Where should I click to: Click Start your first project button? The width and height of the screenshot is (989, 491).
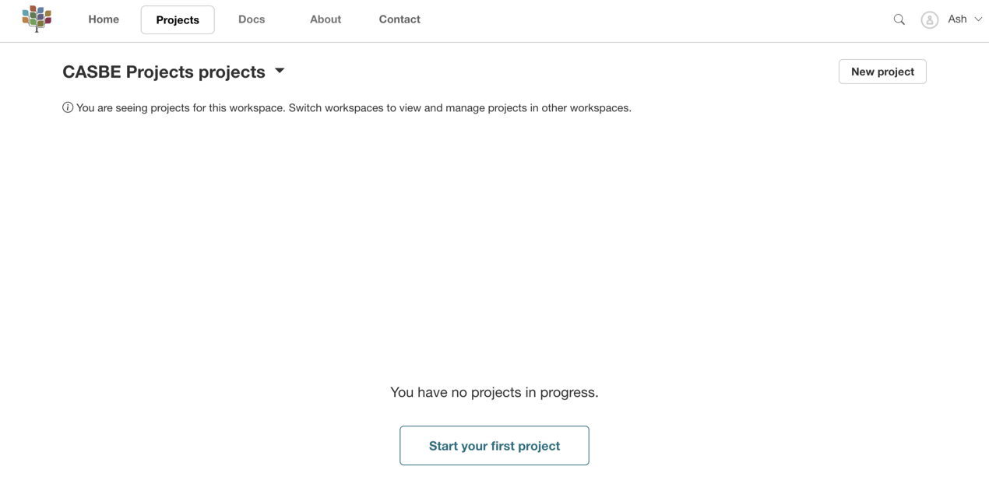tap(494, 446)
